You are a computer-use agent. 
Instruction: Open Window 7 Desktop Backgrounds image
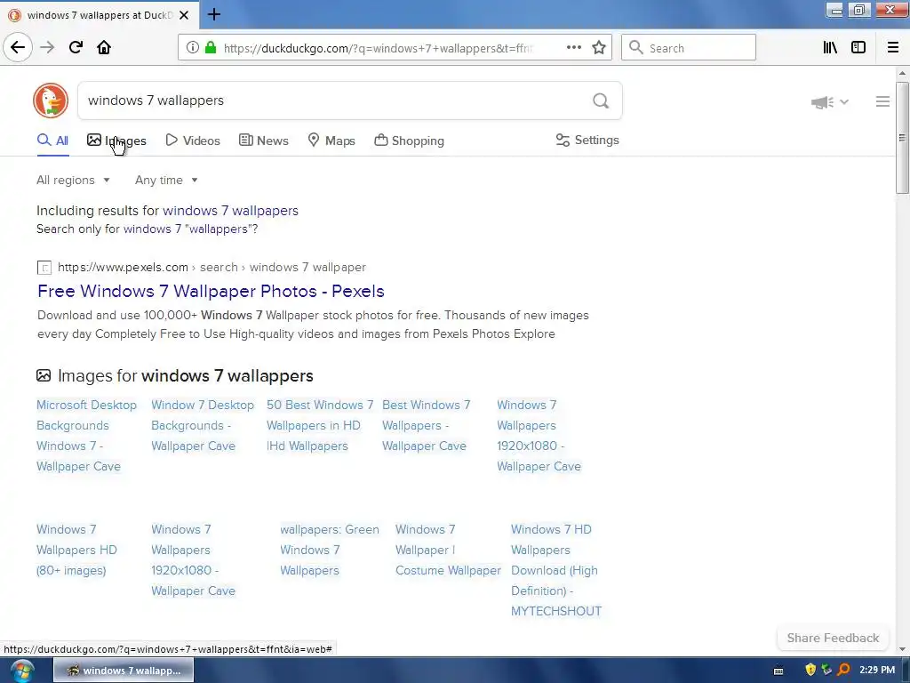tap(203, 426)
